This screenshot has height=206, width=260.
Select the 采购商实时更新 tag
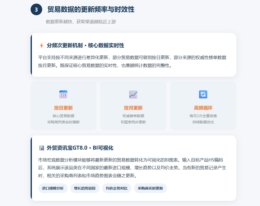(x=150, y=188)
